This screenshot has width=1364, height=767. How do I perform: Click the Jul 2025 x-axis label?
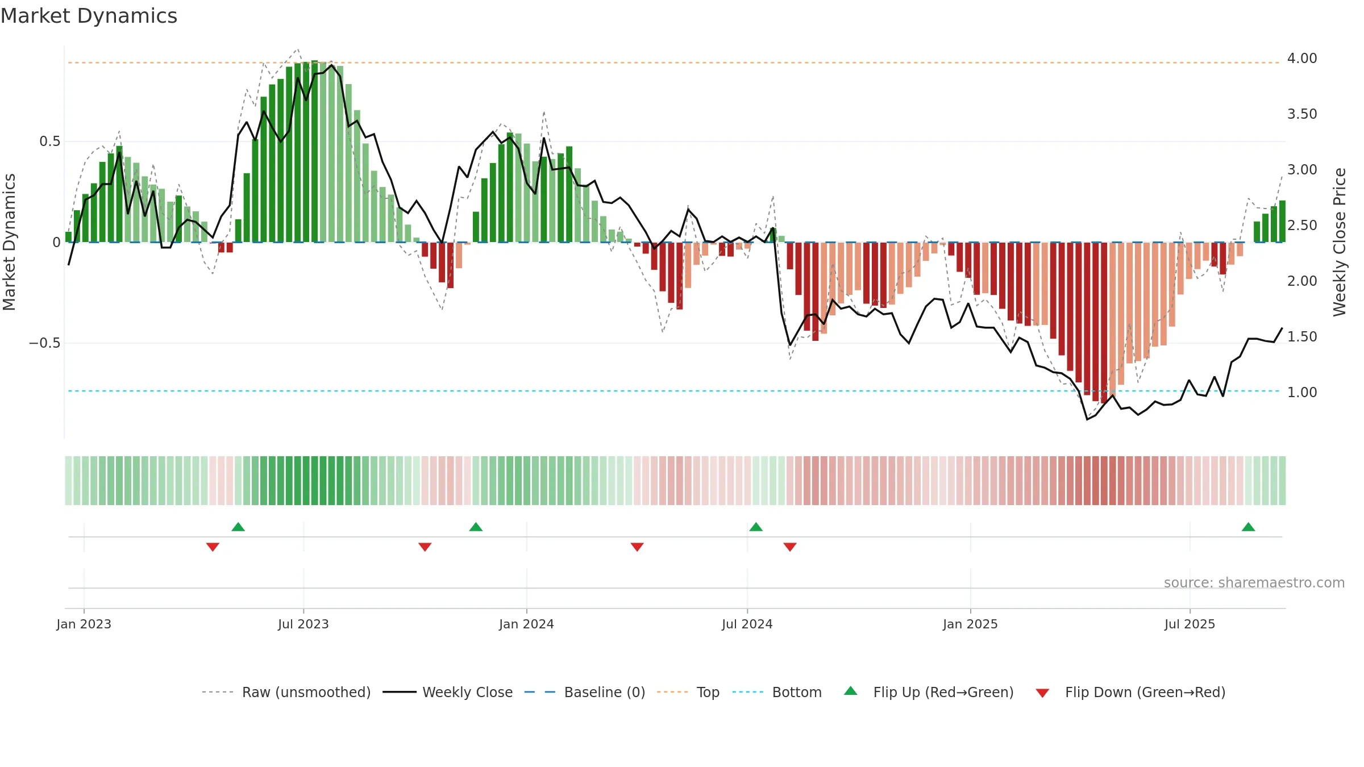point(1190,624)
